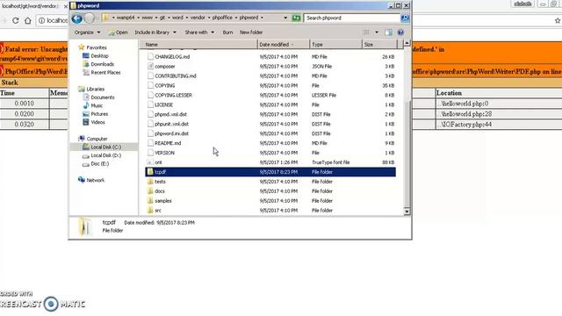This screenshot has height=316, width=562.
Task: Select the samples folder icon
Action: click(x=150, y=201)
